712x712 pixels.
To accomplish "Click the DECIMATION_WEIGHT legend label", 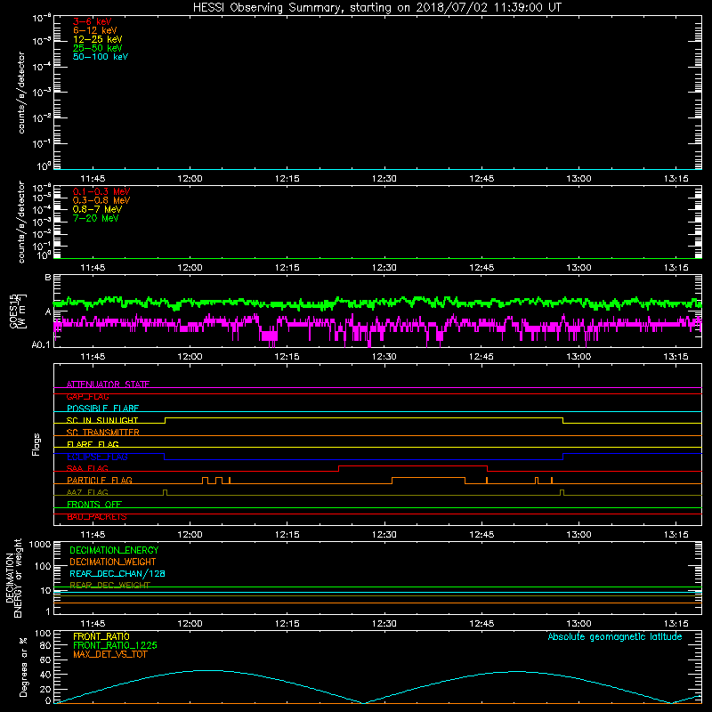I will pyautogui.click(x=113, y=562).
